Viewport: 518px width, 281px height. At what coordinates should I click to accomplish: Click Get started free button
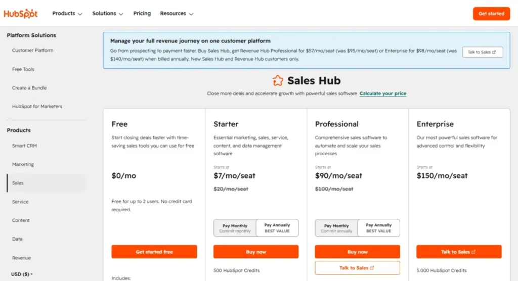(x=154, y=252)
